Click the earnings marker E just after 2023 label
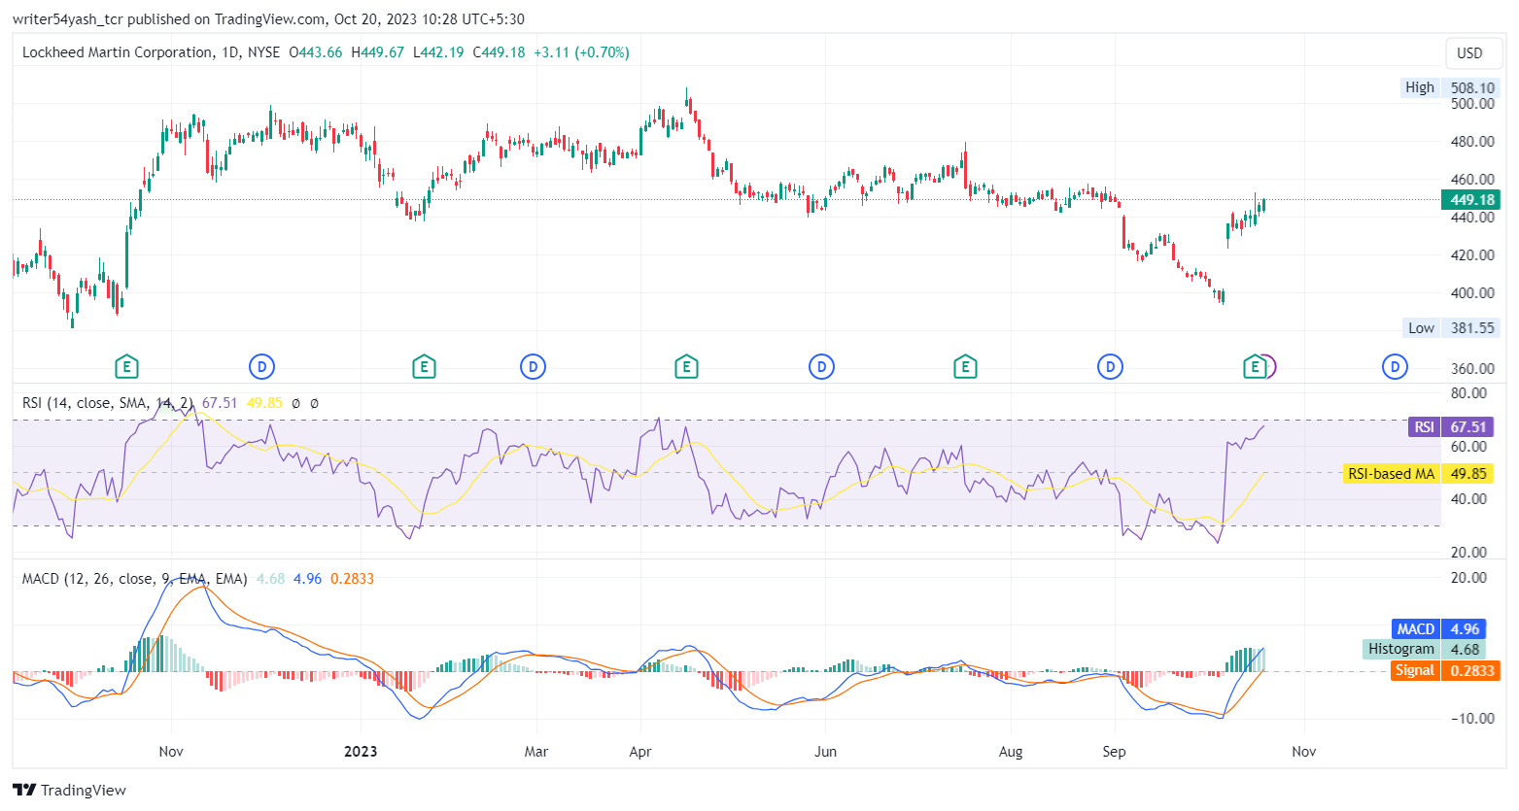Image resolution: width=1519 pixels, height=811 pixels. pos(423,367)
